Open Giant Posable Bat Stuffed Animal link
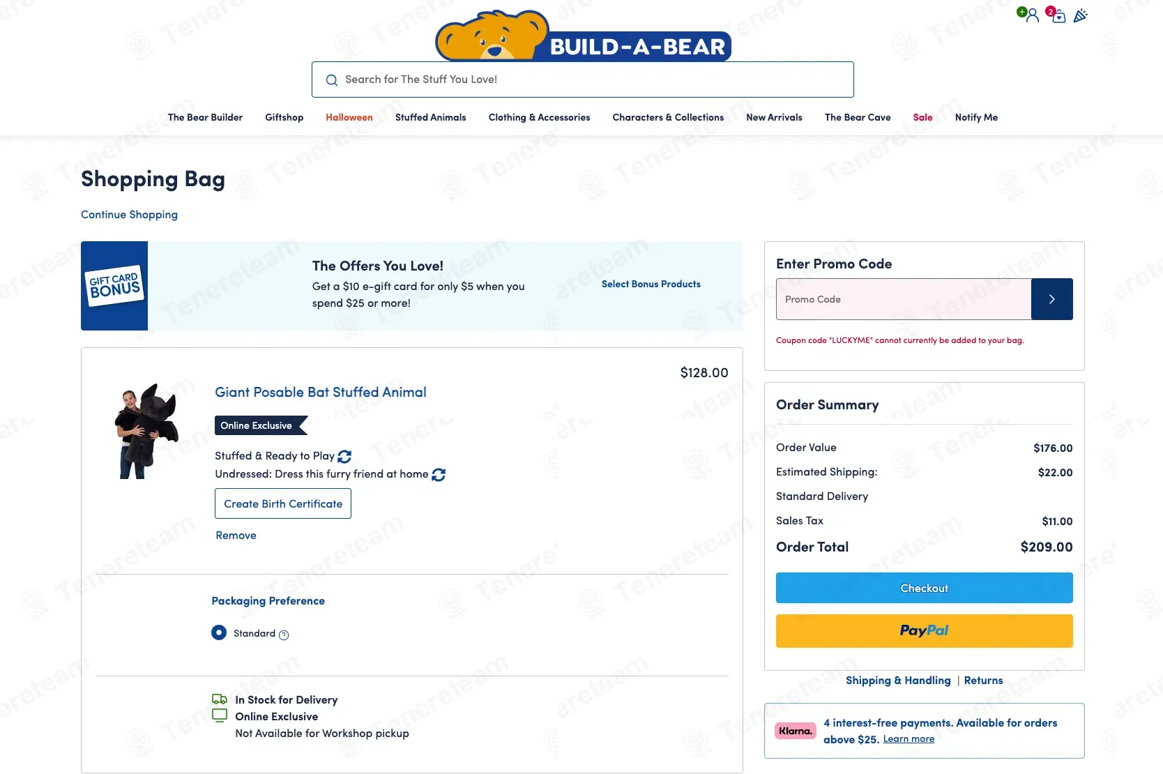The height and width of the screenshot is (774, 1163). click(x=321, y=393)
